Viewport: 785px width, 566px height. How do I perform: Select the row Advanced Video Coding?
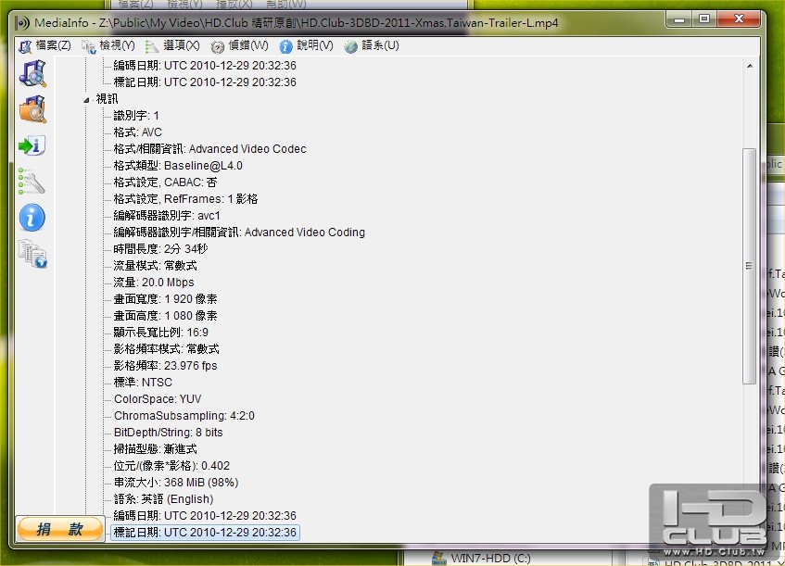click(x=239, y=233)
